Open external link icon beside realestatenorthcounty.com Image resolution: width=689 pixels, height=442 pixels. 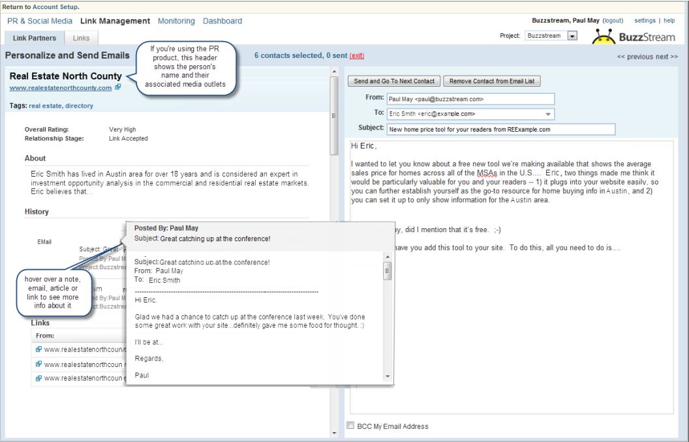point(117,87)
